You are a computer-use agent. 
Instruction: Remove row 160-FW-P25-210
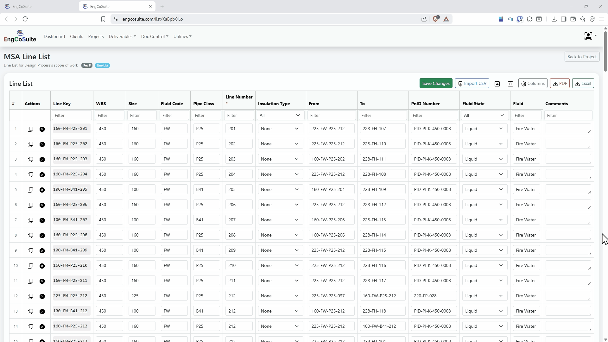coord(42,266)
